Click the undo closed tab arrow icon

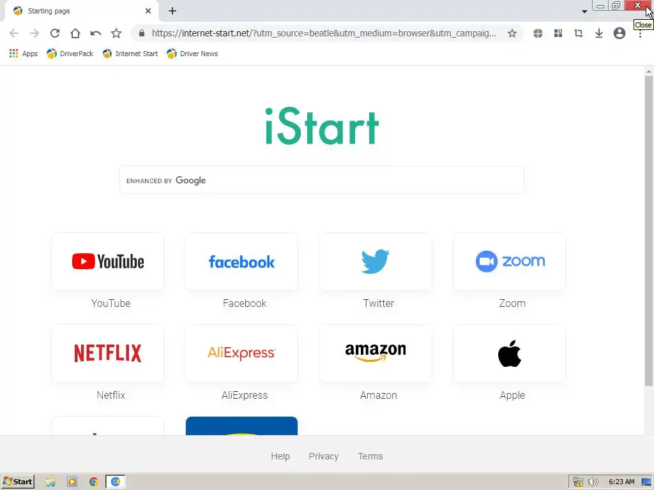point(96,33)
